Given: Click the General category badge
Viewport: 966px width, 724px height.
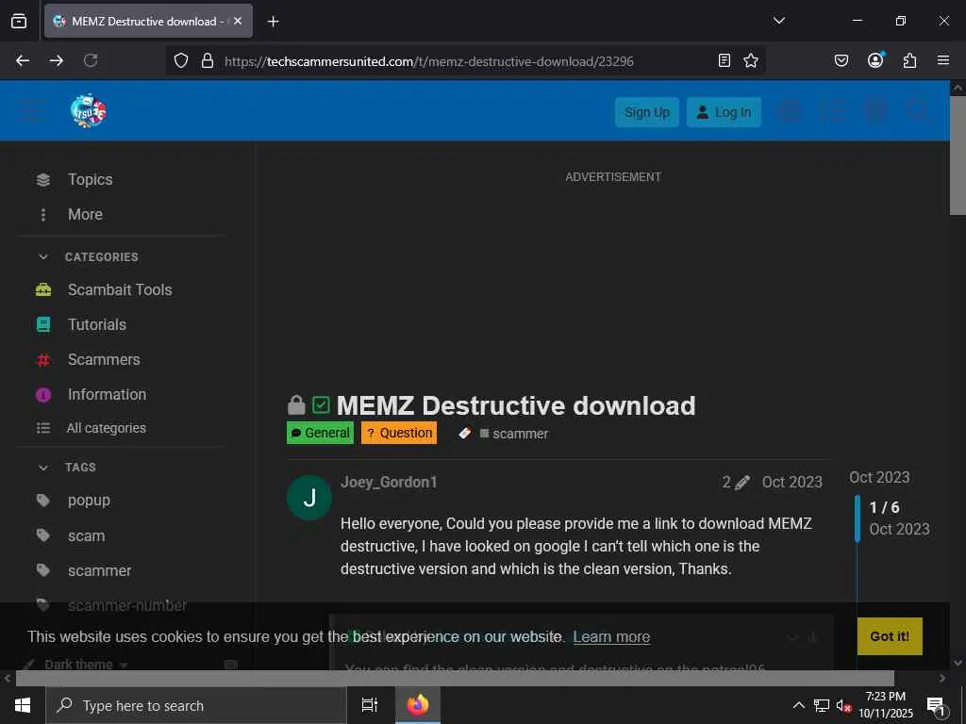Looking at the screenshot, I should pos(321,433).
